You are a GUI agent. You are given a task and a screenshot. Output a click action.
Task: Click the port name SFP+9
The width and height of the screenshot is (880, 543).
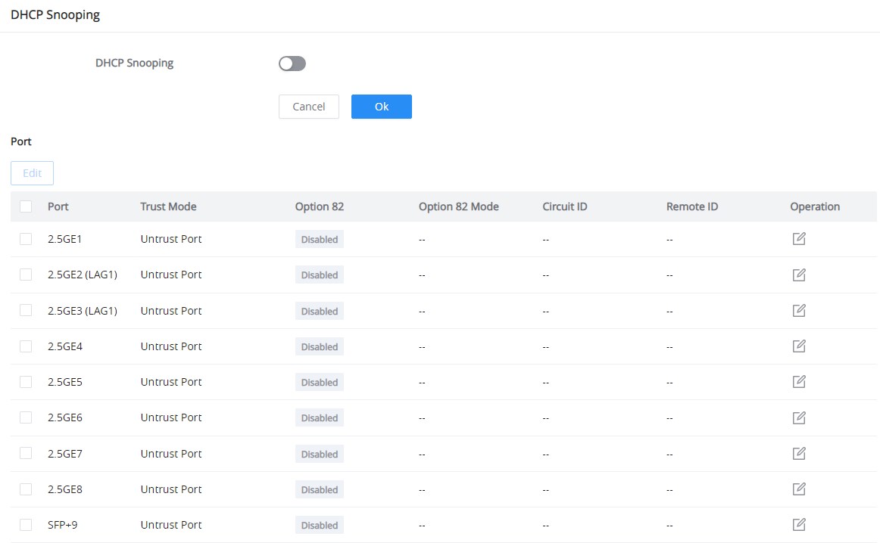(62, 525)
